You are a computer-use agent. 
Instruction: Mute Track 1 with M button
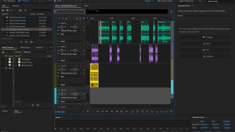point(77,23)
